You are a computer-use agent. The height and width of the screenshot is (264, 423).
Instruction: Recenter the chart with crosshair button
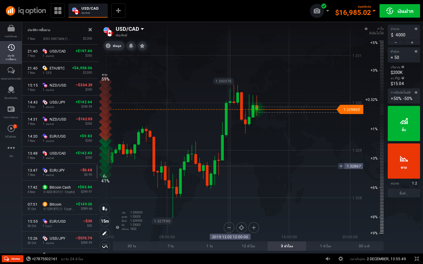241,228
